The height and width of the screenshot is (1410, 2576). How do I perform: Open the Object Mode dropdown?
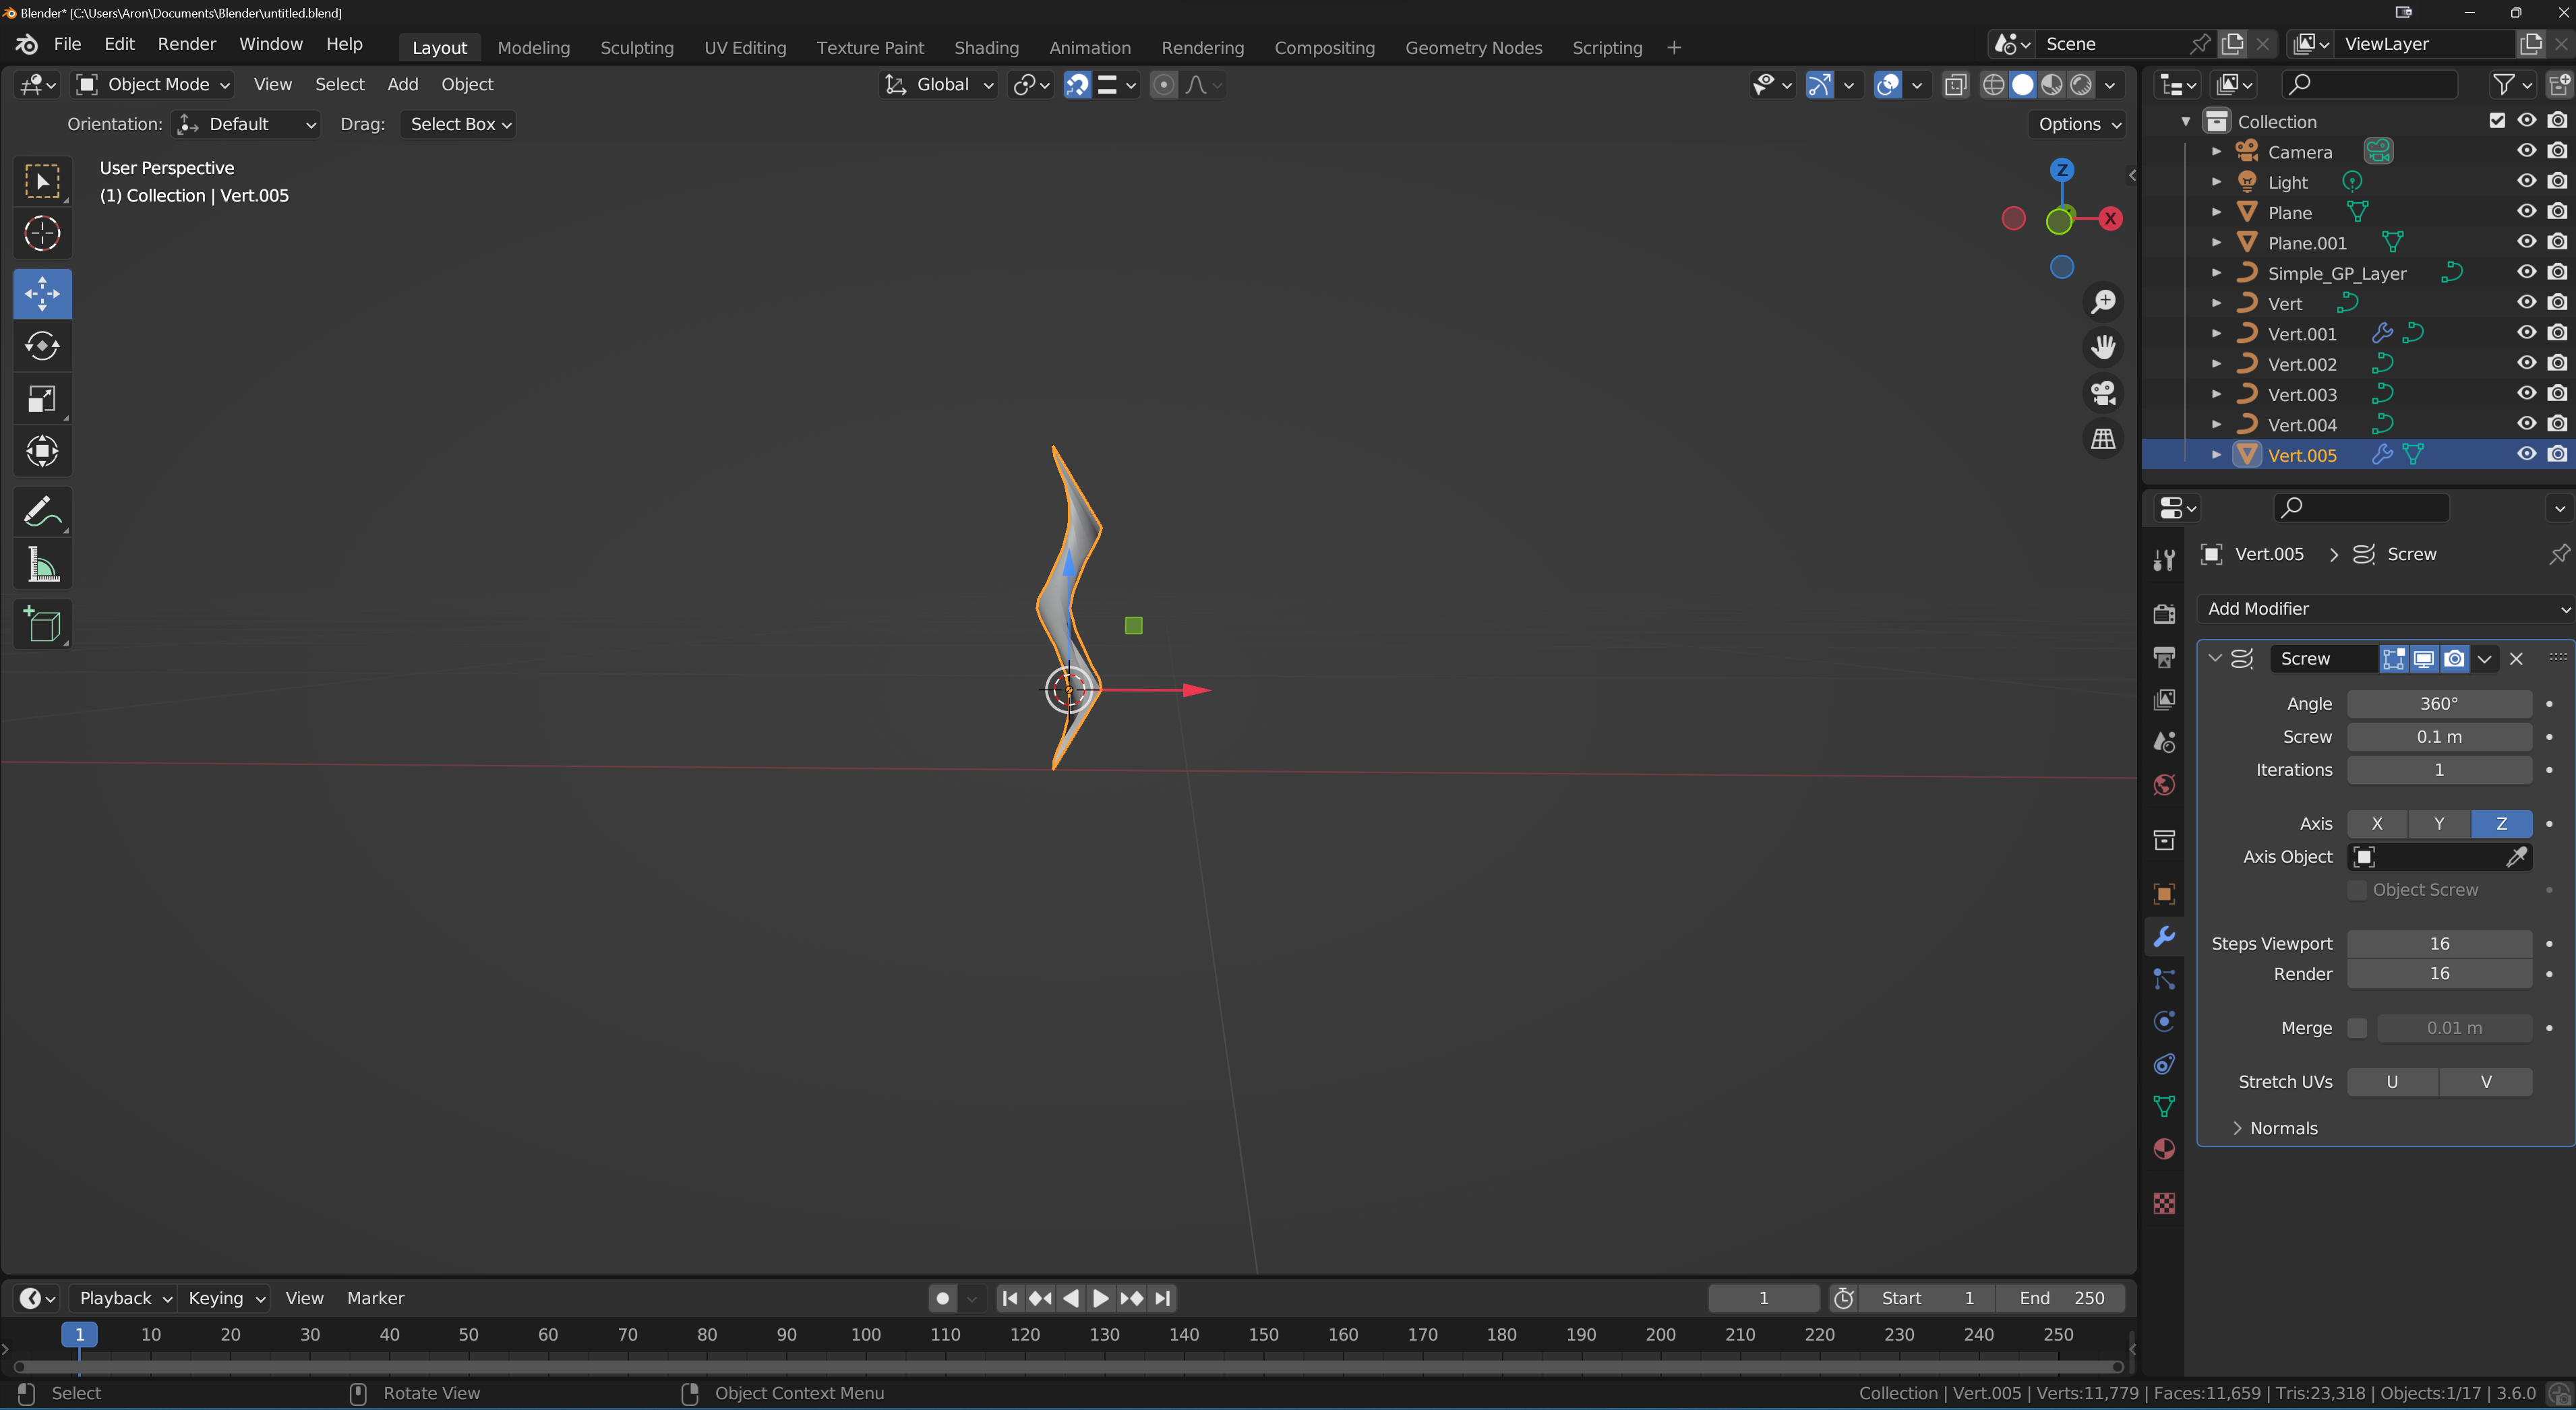154,85
